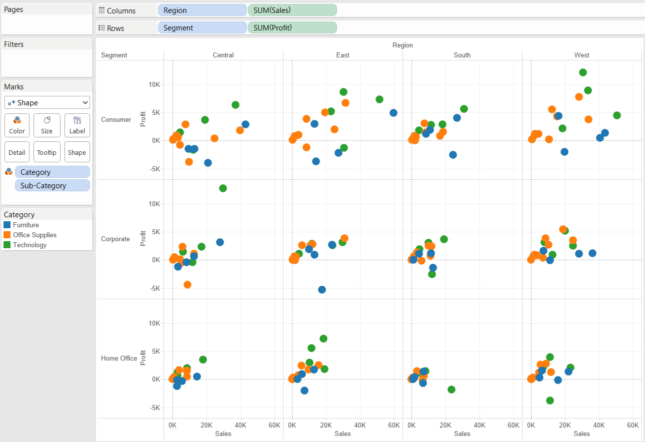Screen dimensions: 645x442
Task: Click the SUM(Profit) pill on Rows
Action: point(292,27)
